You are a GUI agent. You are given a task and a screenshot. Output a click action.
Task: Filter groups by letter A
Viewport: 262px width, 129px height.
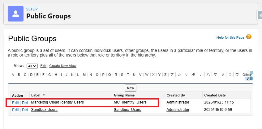pos(13,75)
